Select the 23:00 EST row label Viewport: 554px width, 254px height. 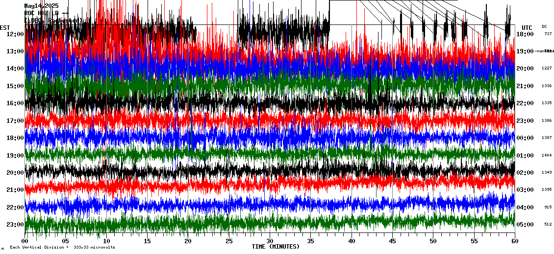click(15, 225)
